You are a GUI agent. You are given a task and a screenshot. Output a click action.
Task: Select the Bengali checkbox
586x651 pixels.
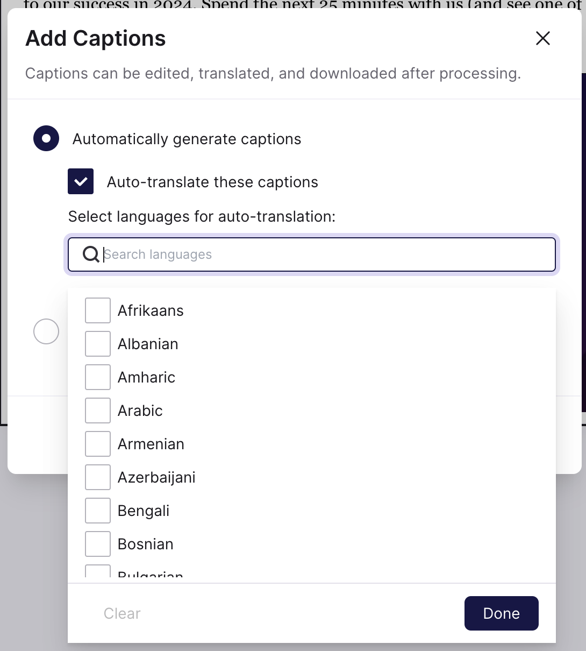click(98, 511)
